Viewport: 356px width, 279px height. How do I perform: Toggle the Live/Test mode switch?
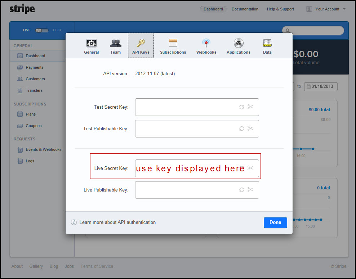click(42, 30)
